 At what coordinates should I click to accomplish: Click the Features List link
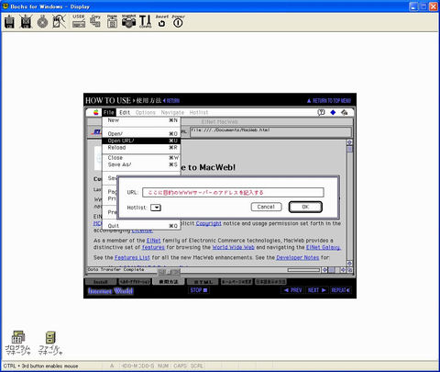click(x=132, y=258)
